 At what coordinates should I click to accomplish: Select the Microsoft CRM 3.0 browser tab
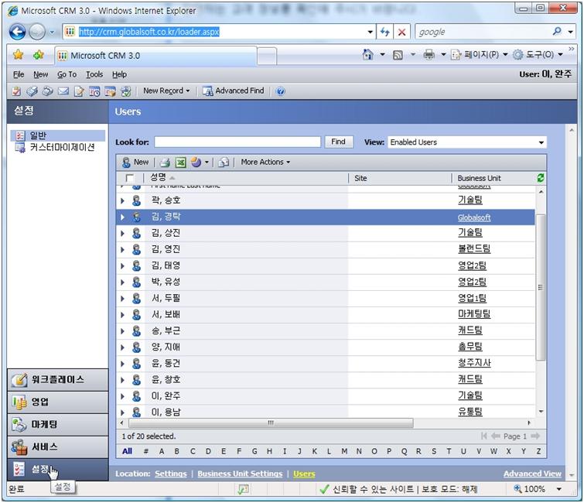(x=155, y=56)
